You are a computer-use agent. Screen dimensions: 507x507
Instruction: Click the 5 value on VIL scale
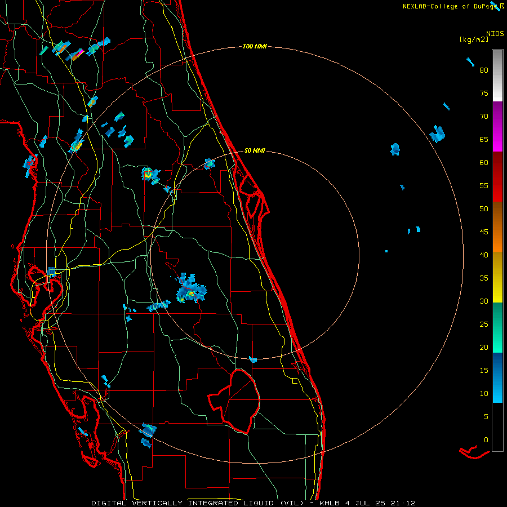pyautogui.click(x=486, y=416)
